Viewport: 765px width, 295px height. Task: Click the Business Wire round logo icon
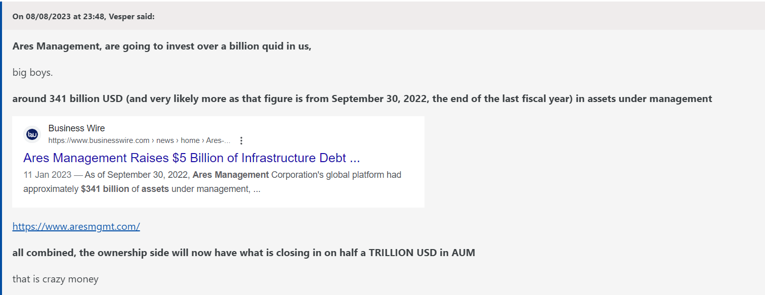(32, 134)
